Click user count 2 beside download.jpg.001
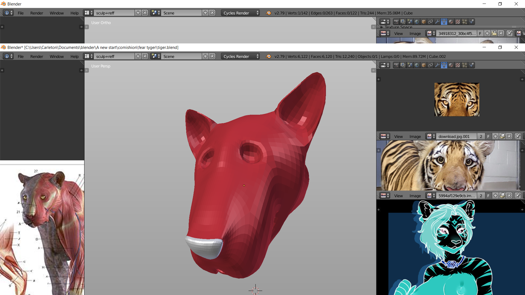 (x=481, y=136)
